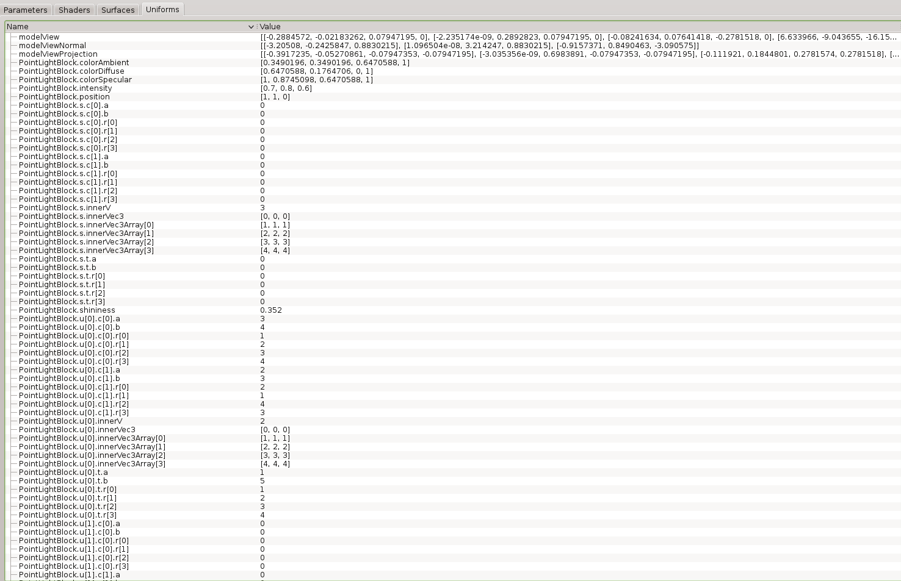Click PointLightBlock.colorSpecular entry
Viewport: 901px width, 581px height.
[452, 80]
